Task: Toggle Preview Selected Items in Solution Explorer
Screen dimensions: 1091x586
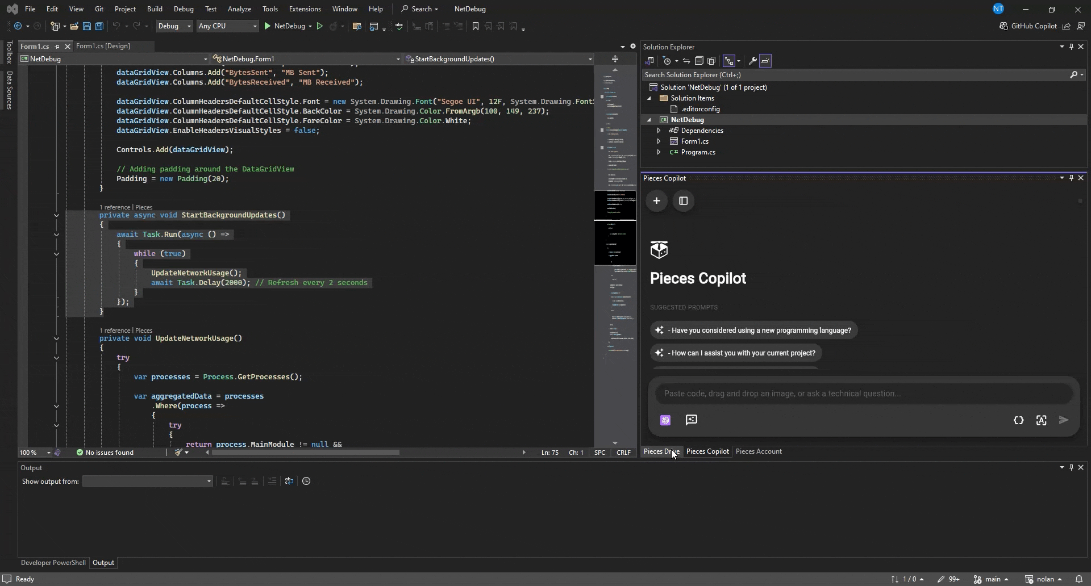Action: pos(765,61)
